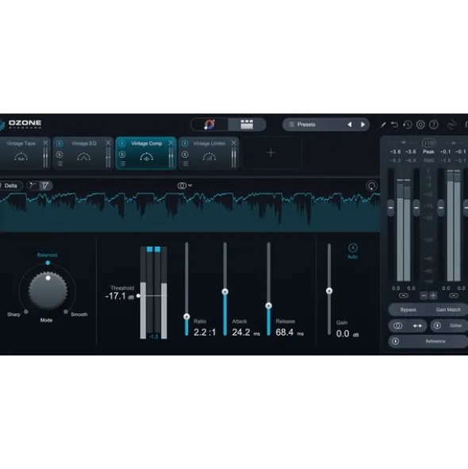Remove the Vintage Comp module
This screenshot has height=469, width=468.
[171, 143]
